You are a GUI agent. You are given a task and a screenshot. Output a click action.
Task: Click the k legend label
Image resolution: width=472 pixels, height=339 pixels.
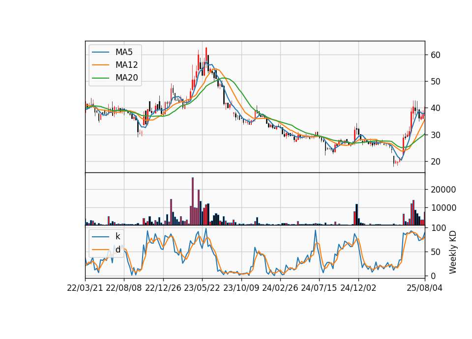[x=118, y=236]
